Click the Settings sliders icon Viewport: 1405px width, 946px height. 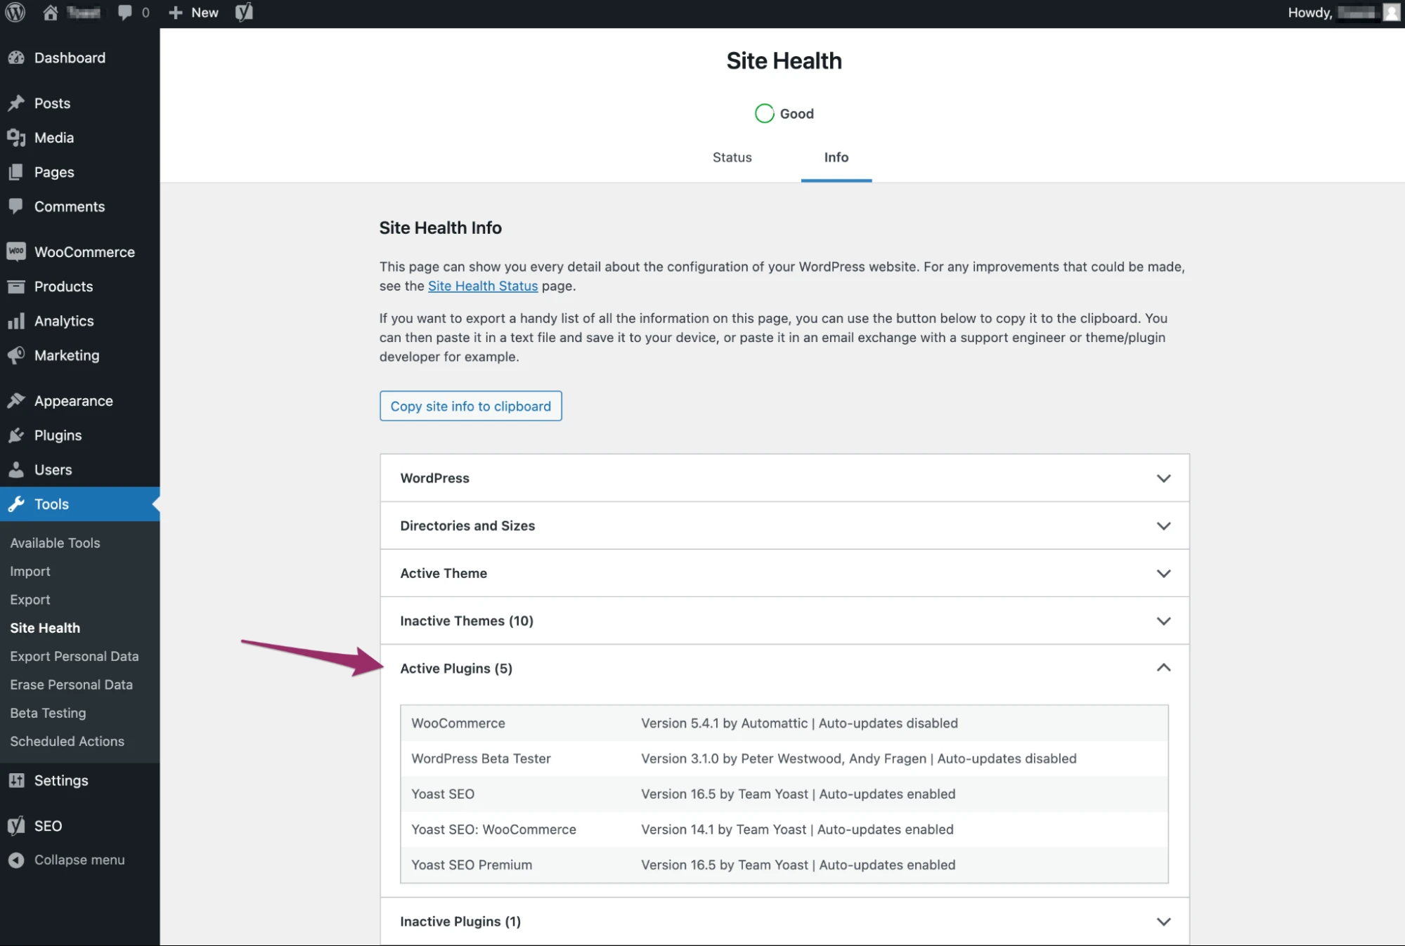[16, 780]
